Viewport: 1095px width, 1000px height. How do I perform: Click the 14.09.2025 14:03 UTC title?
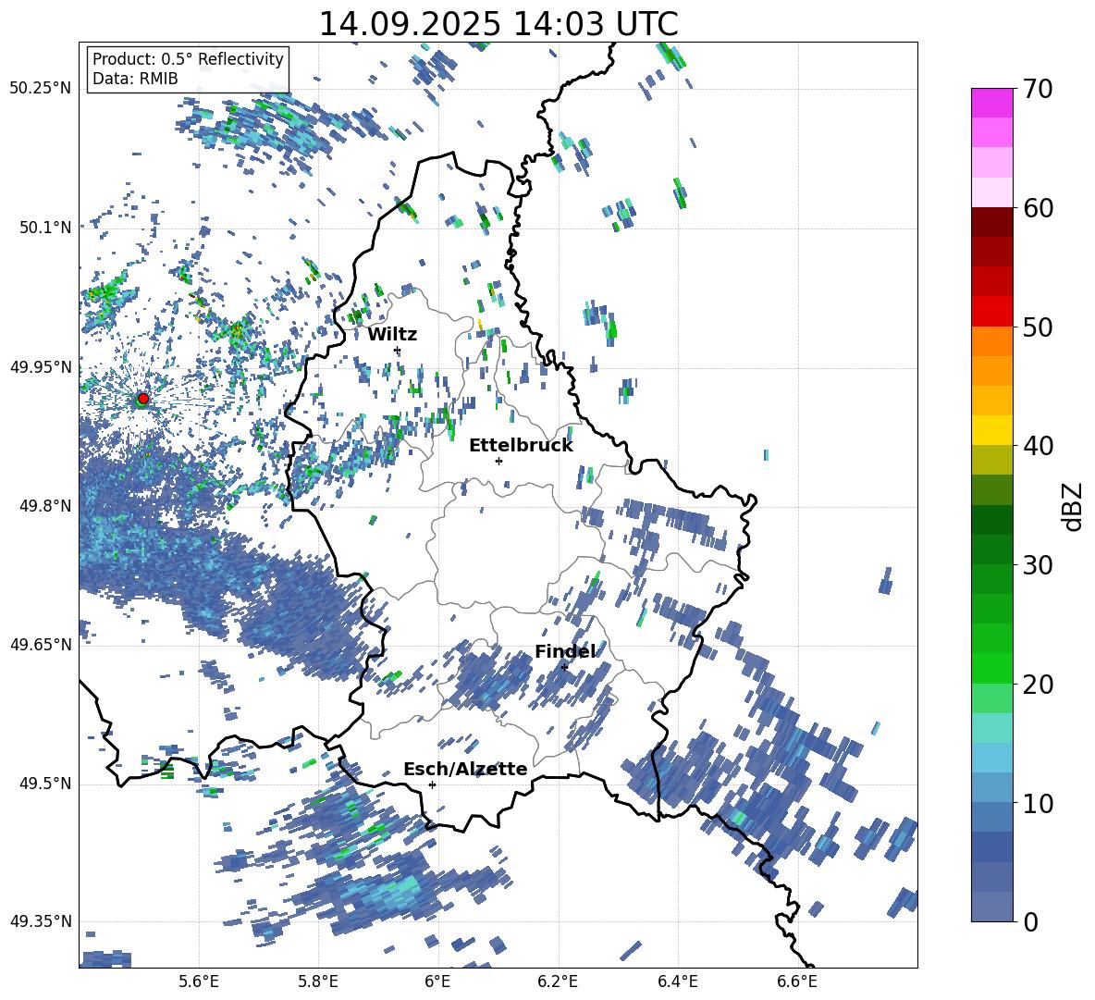pyautogui.click(x=498, y=24)
